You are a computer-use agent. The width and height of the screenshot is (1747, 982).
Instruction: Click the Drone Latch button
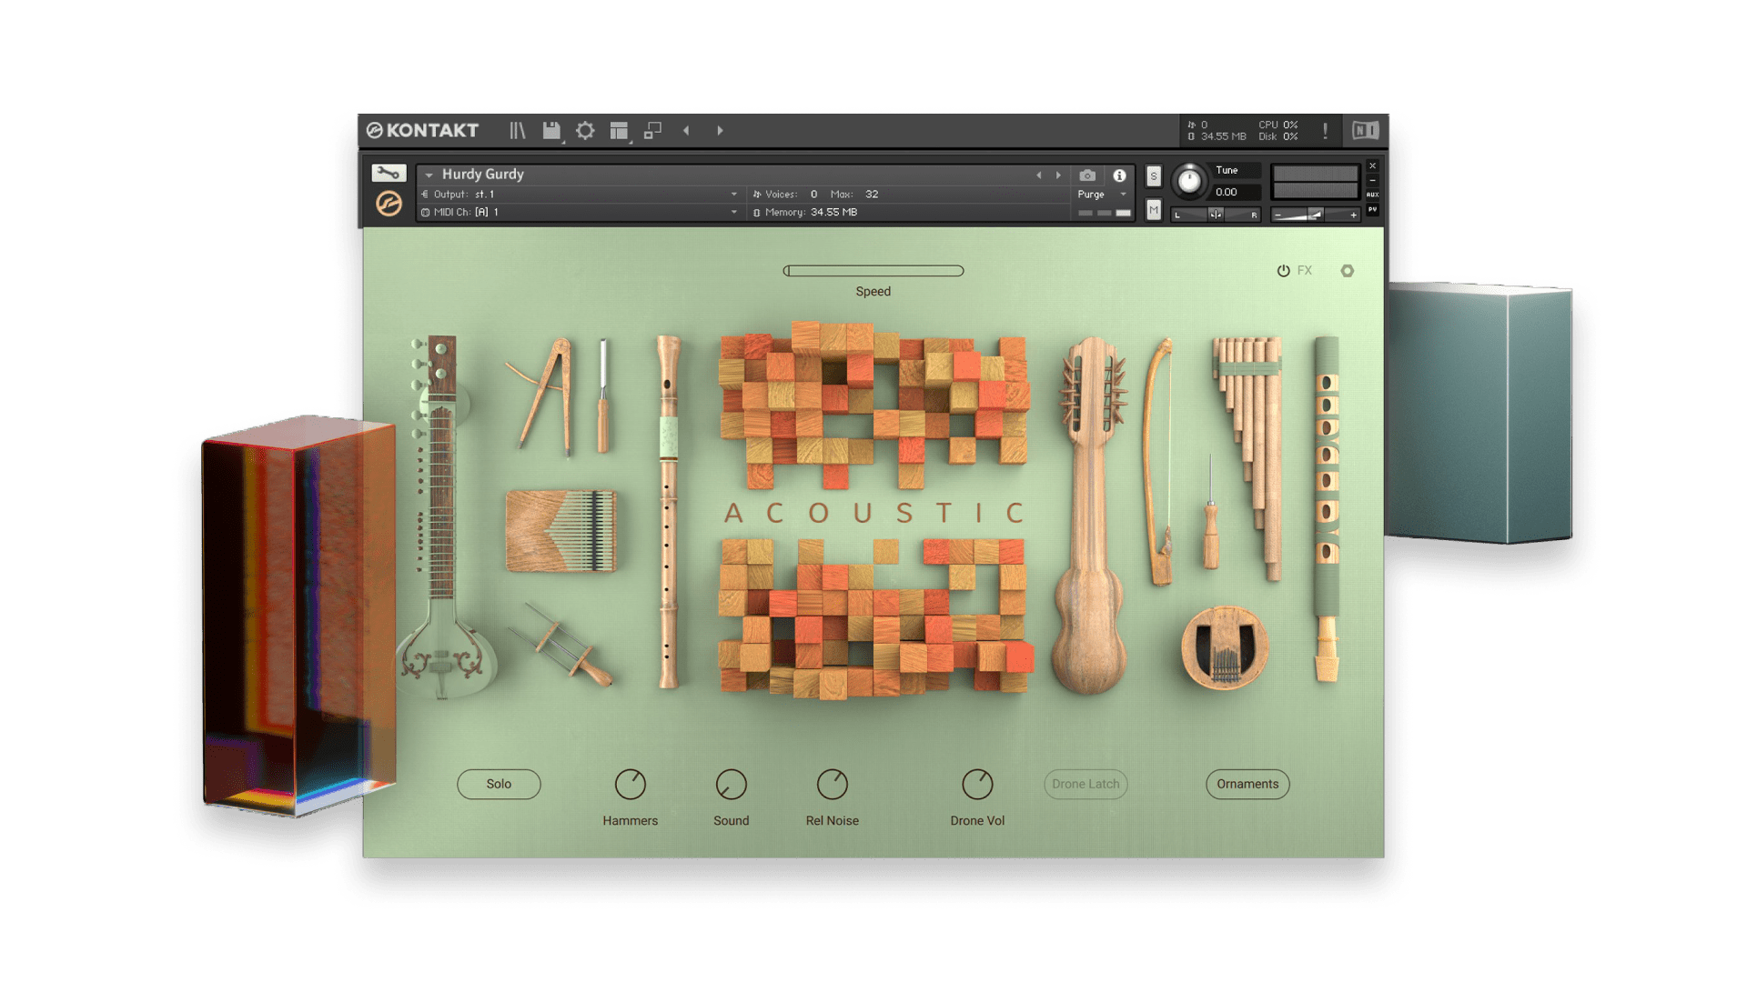click(x=1085, y=784)
